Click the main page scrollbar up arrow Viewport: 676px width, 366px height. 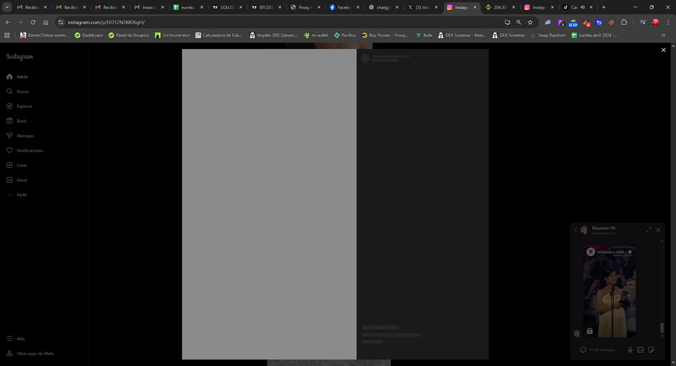673,46
